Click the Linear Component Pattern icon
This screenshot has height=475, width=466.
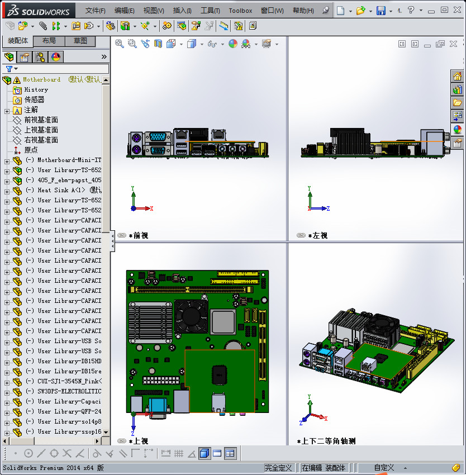click(x=56, y=26)
